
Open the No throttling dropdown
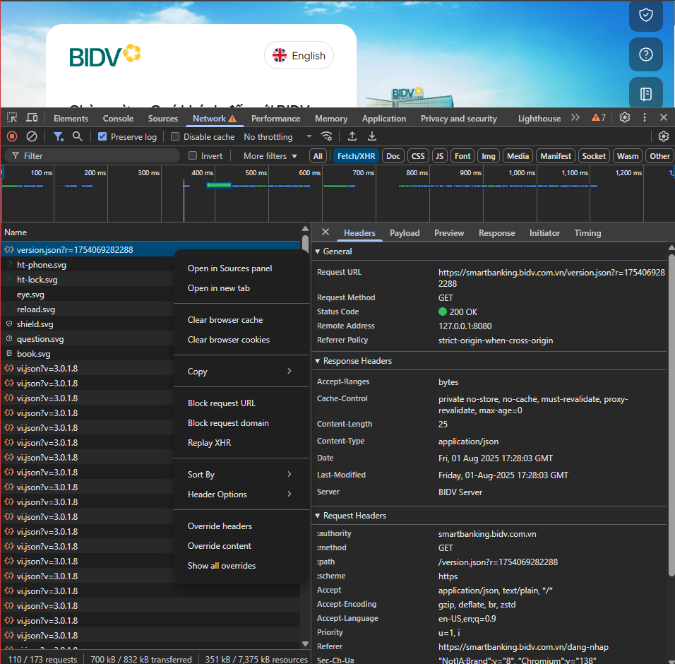coord(277,137)
